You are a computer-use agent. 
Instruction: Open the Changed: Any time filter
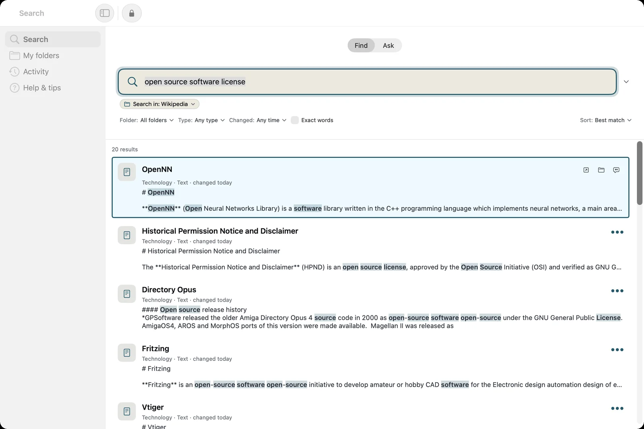click(x=258, y=120)
